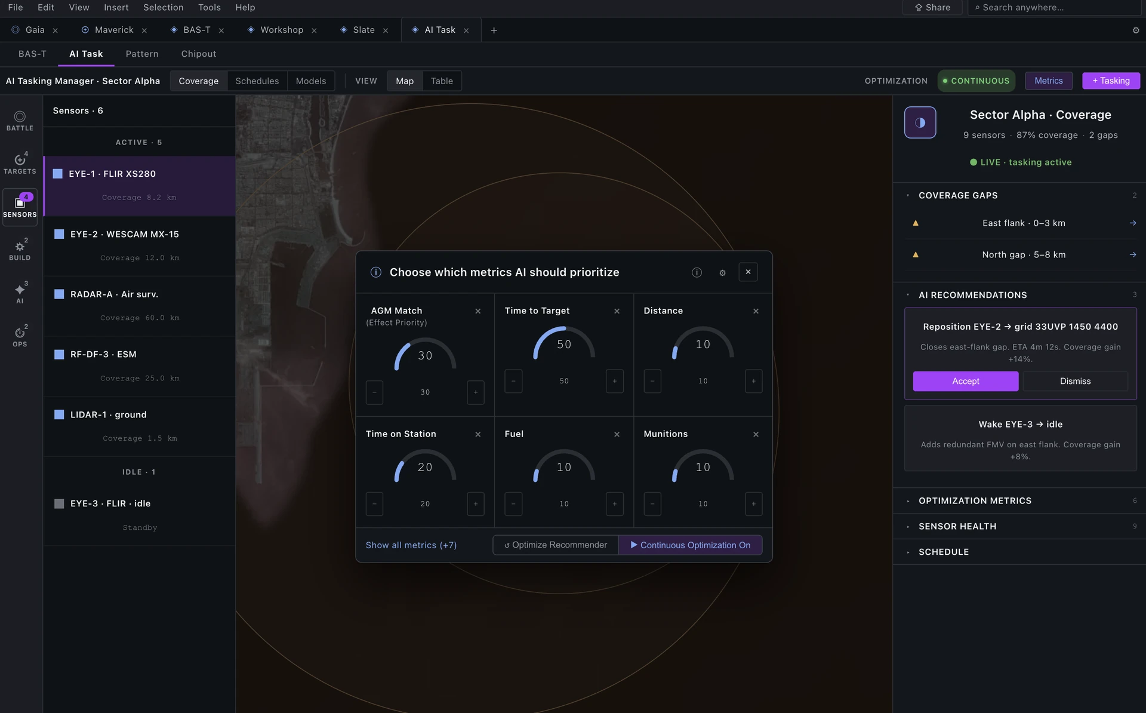
Task: Decrease Munitions metric value
Action: point(652,504)
